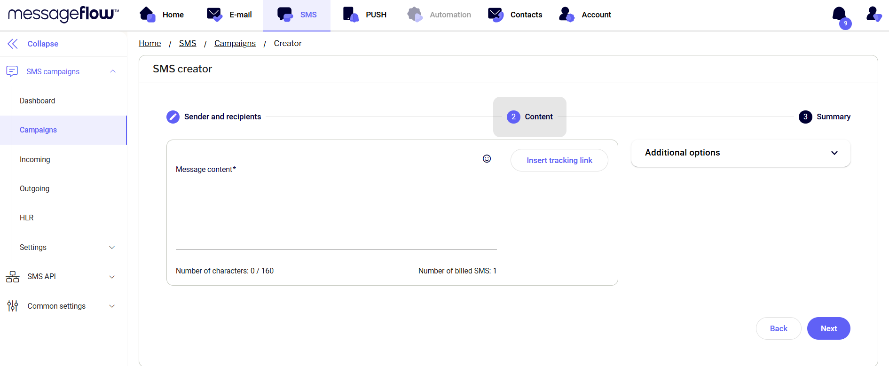Open the E-mail tab in the top navigation
889x366 pixels.
click(229, 15)
